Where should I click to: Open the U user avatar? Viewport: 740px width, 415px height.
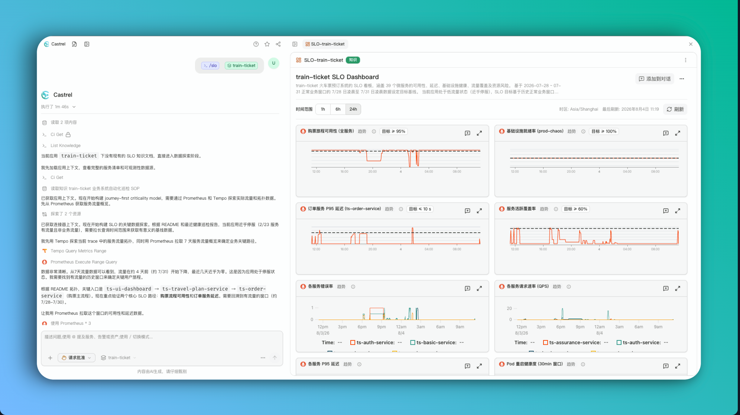[x=274, y=63]
